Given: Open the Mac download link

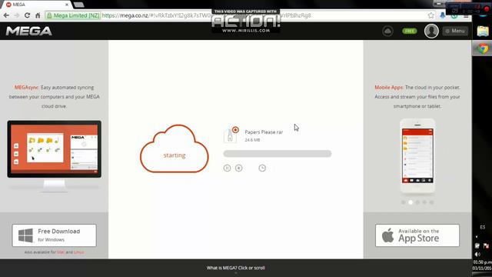Looking at the screenshot, I should pyautogui.click(x=61, y=252).
